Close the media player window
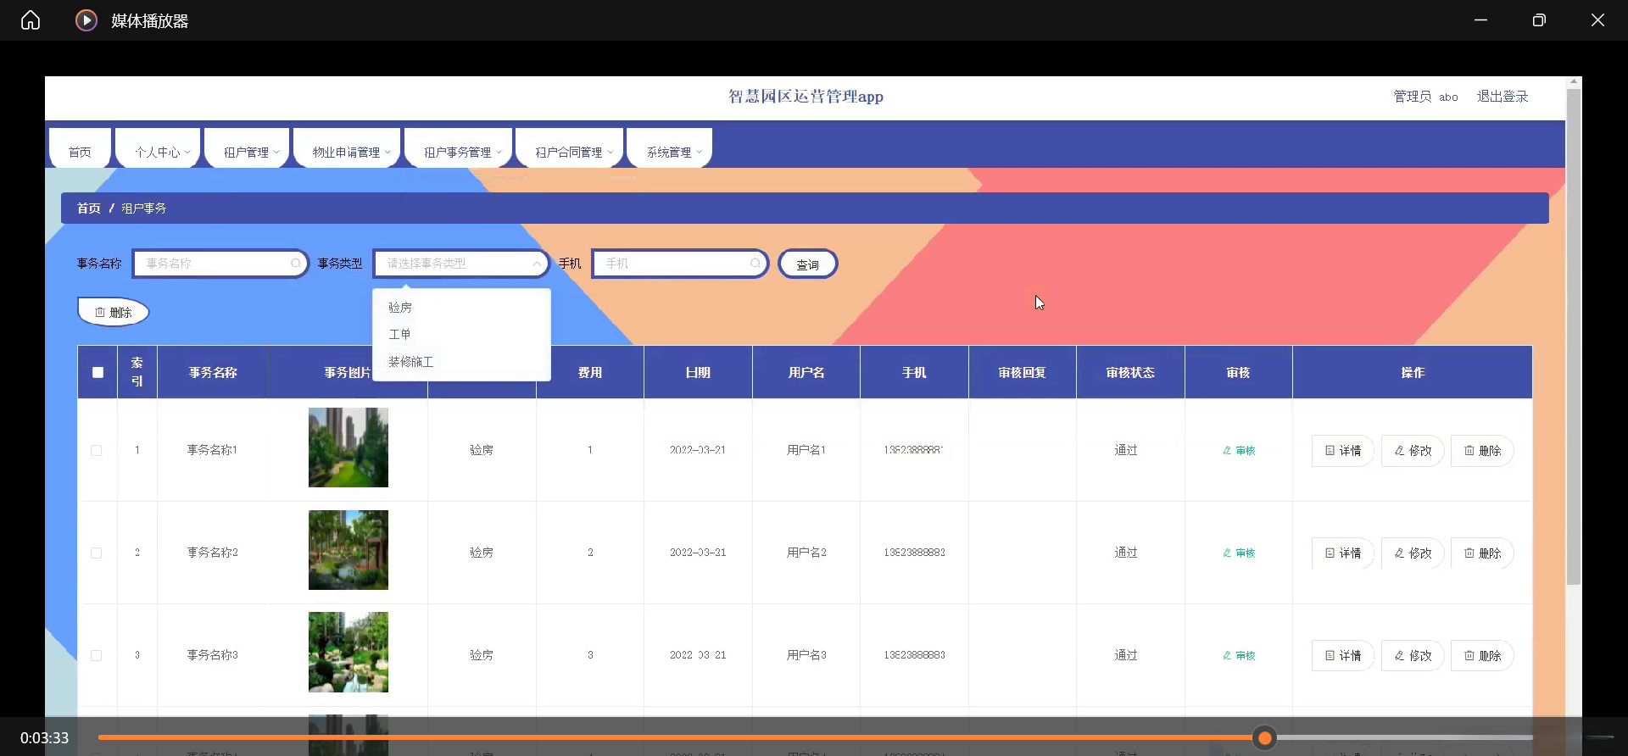The height and width of the screenshot is (756, 1628). (x=1597, y=20)
